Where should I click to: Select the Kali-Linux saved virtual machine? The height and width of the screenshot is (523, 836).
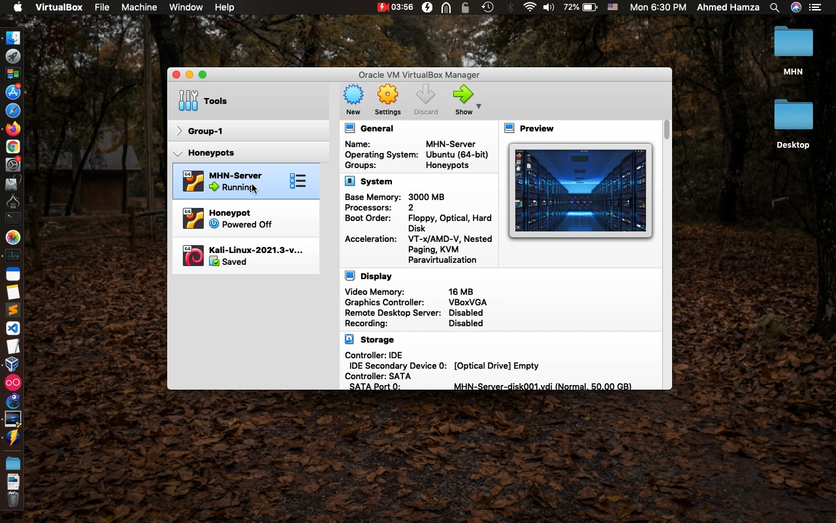[x=246, y=256]
